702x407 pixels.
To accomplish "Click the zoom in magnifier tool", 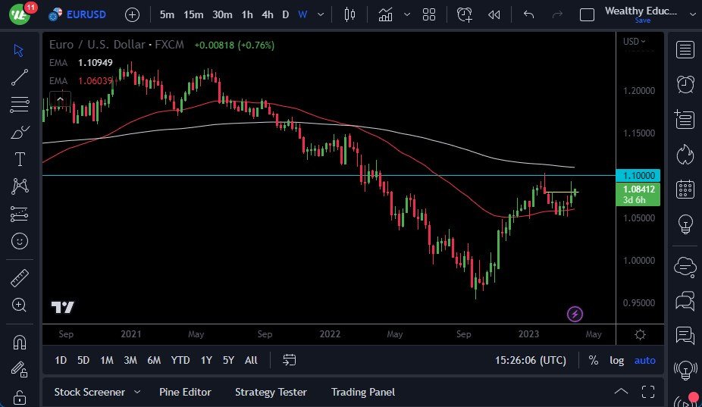I will tap(20, 305).
